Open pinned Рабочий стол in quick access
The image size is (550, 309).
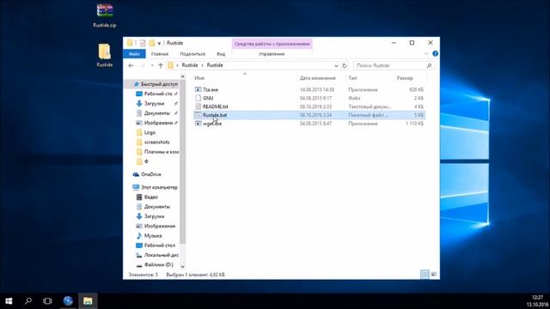pos(158,94)
